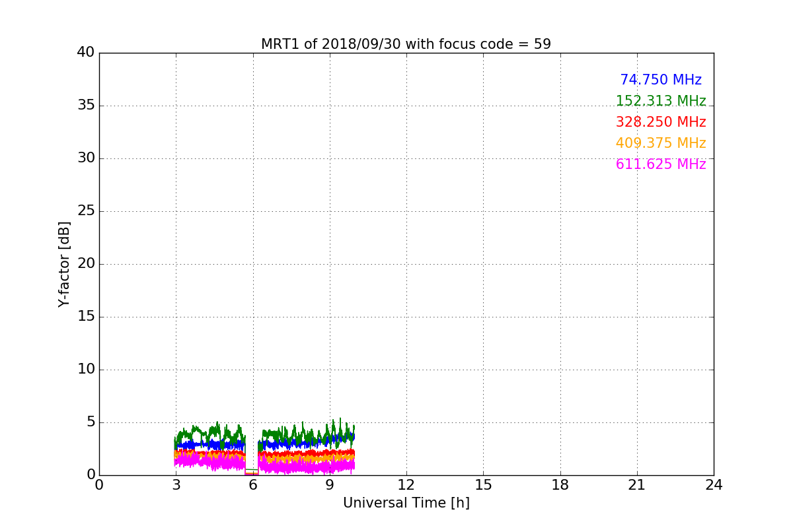Click y-axis tick label 20
Image resolution: width=793 pixels, height=528 pixels.
pos(86,264)
